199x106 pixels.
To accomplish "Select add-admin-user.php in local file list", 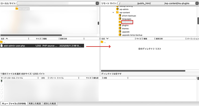I will (x=42, y=46).
